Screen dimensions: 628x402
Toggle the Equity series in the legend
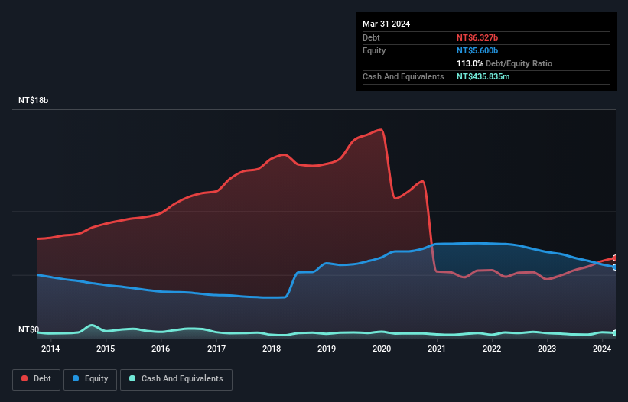[x=90, y=379]
